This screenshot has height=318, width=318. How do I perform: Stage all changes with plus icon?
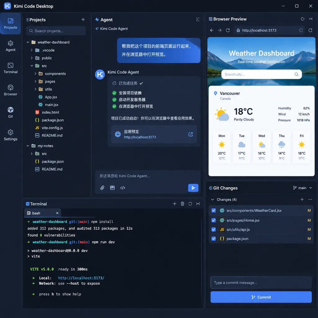coord(302,200)
